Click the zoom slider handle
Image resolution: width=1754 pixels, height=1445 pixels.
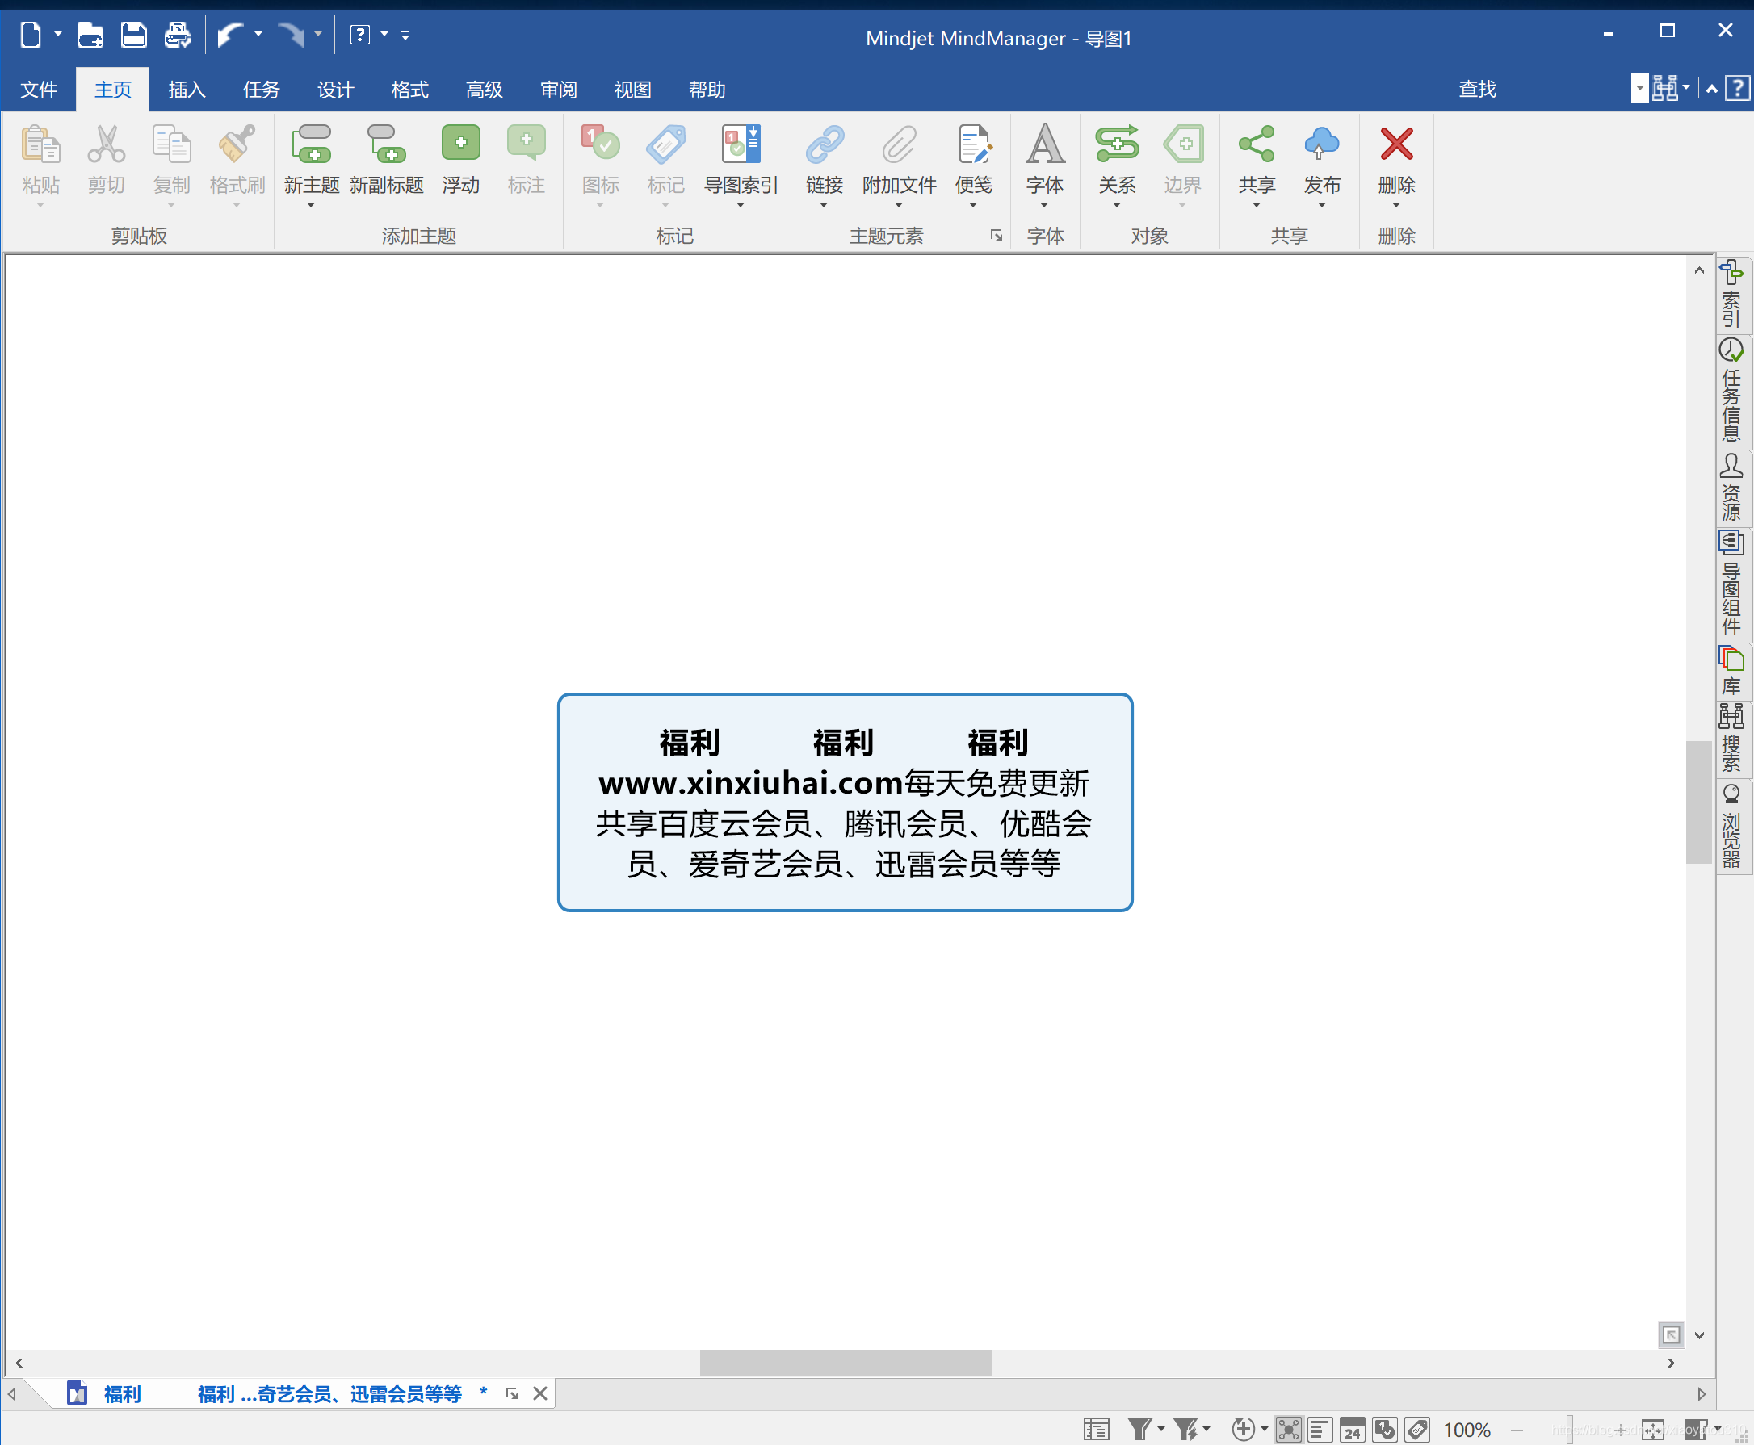[x=1569, y=1429]
